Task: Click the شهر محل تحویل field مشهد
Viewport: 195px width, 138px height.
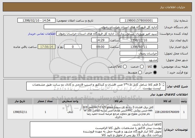Action: (x=139, y=60)
